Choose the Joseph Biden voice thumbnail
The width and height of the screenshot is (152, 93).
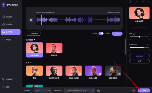tap(93, 71)
